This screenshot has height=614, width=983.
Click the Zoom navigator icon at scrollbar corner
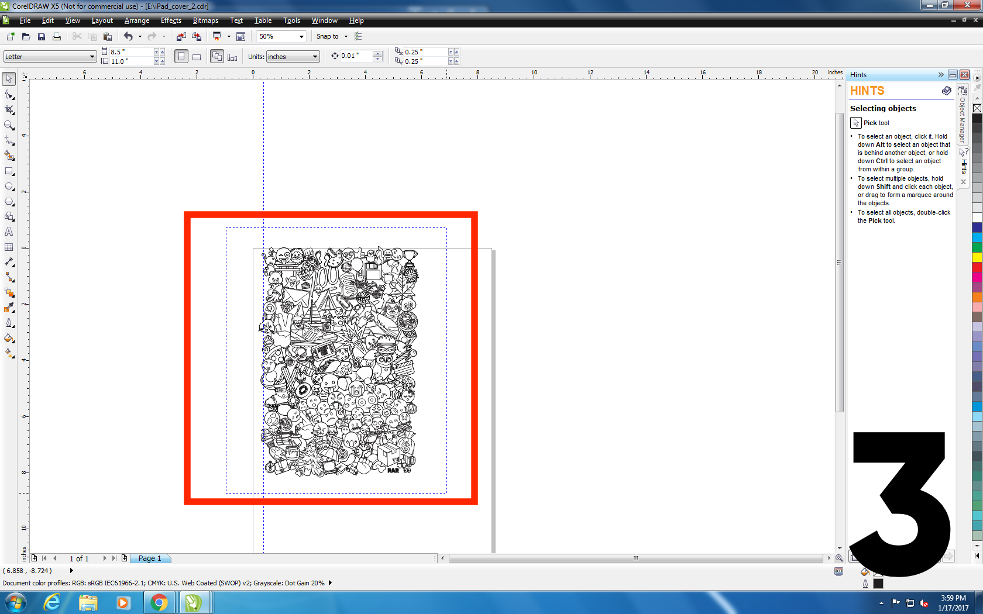[839, 558]
